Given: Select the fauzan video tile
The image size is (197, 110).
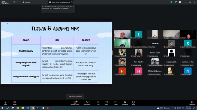Looking at the screenshot, I should click(x=188, y=34).
